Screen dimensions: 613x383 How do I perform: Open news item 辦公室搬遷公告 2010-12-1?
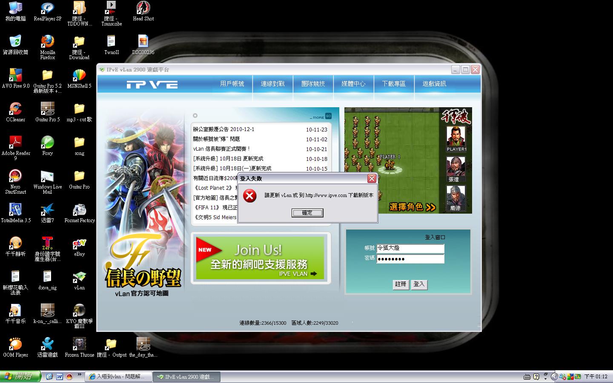point(223,129)
